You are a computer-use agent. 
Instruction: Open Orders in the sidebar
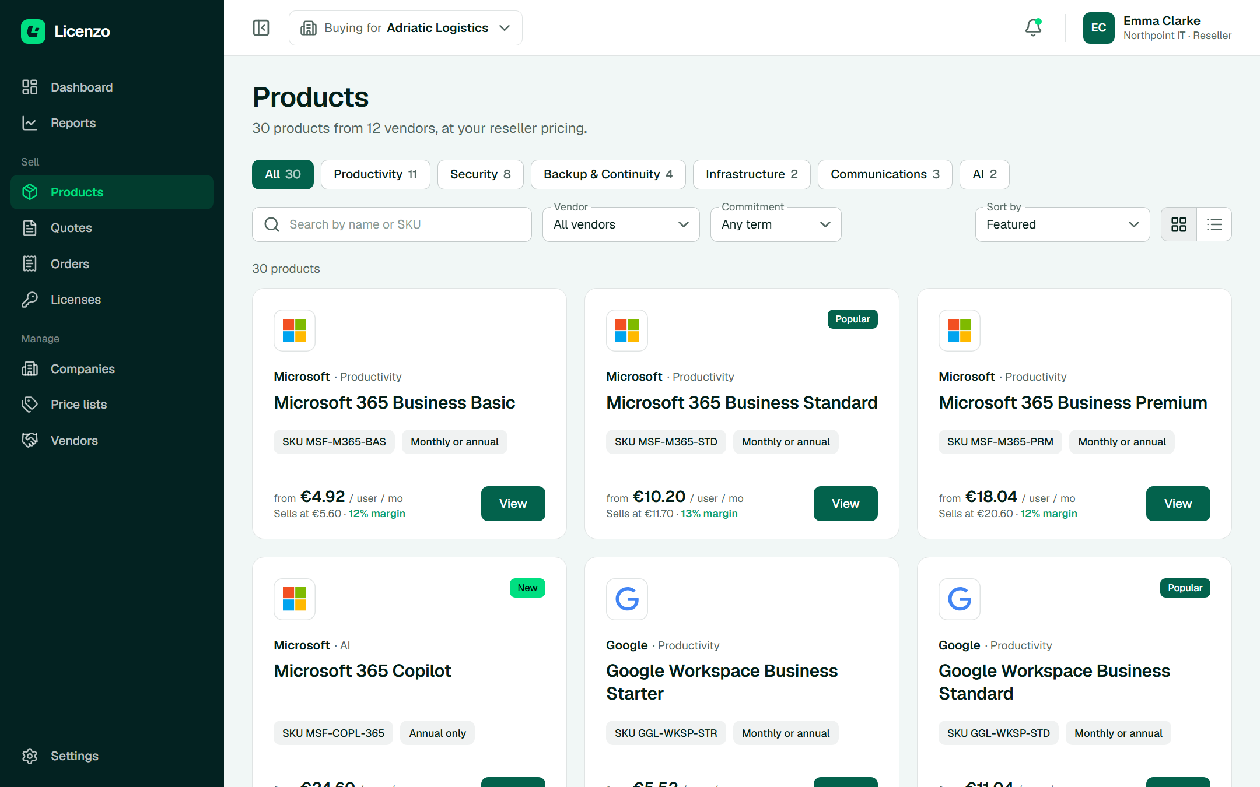pos(112,263)
